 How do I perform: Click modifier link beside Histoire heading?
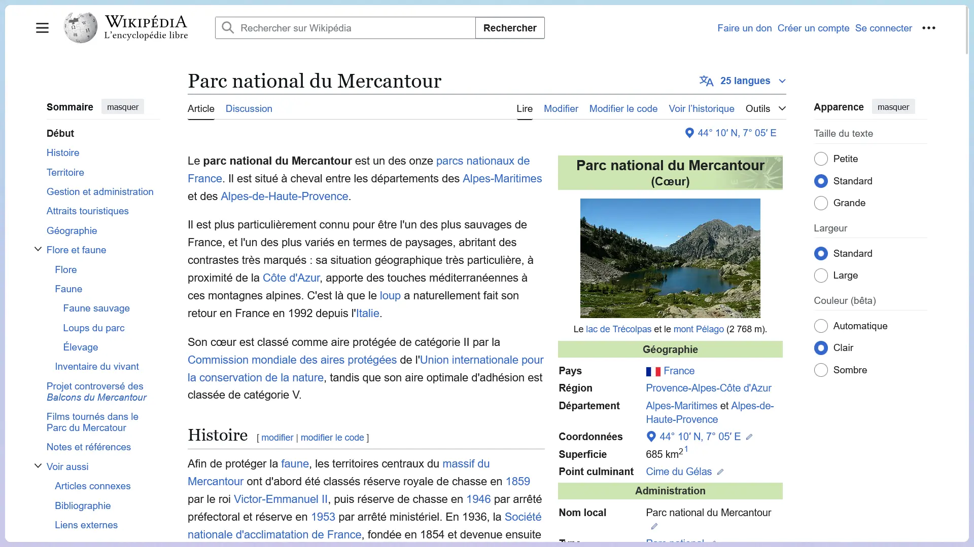277,437
